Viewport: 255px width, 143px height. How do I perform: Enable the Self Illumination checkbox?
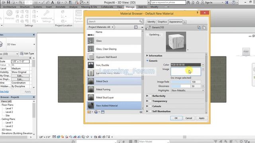tap(150, 111)
